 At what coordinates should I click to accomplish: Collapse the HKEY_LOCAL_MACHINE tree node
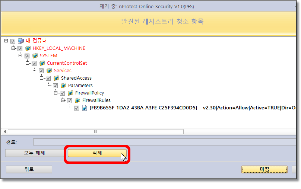coord(13,48)
